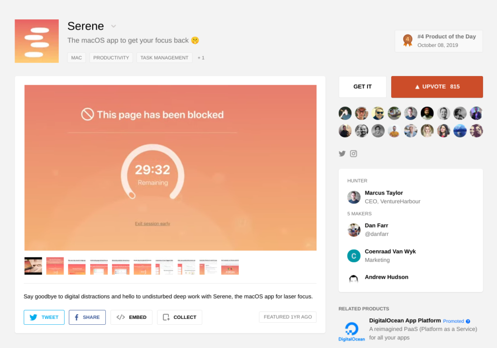Share the product via TWEET button
This screenshot has height=348, width=497.
(44, 317)
